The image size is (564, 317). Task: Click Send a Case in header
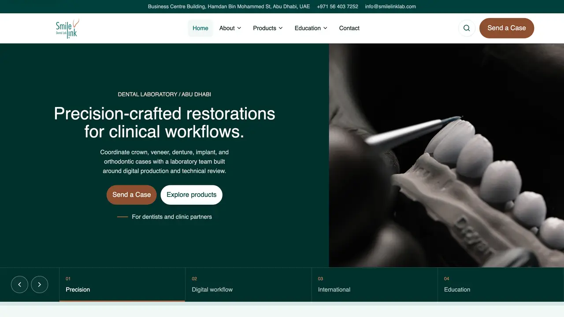(x=507, y=28)
